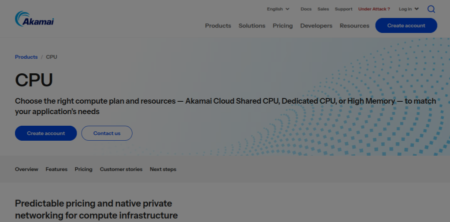Open the Support link
450x222 pixels.
click(343, 9)
